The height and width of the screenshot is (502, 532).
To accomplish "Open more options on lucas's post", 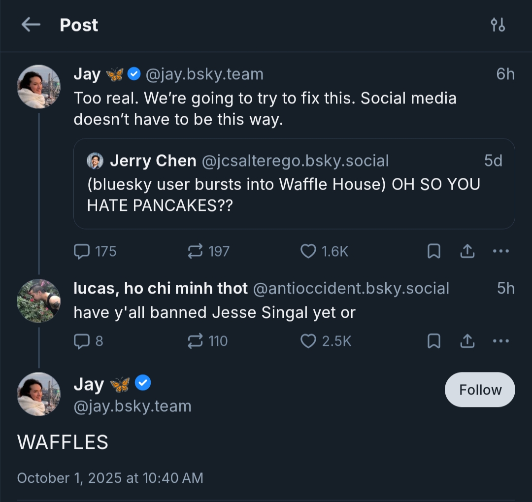I will (x=500, y=341).
